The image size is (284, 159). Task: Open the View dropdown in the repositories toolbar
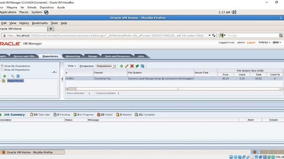(x=72, y=66)
